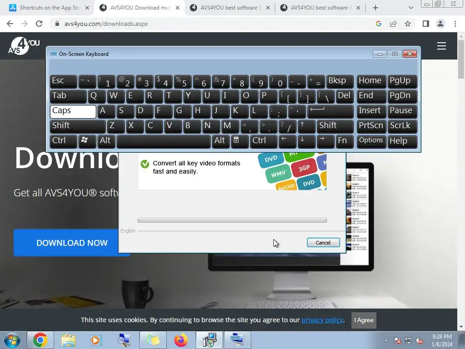Open the Windows Start menu
This screenshot has height=349, width=465.
tap(12, 340)
